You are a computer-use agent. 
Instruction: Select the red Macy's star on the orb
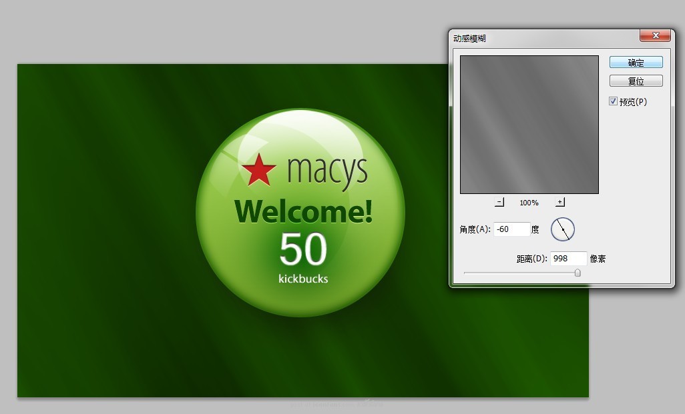pos(261,169)
